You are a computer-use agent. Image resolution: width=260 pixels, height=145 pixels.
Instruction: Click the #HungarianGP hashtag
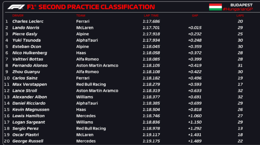pos(238,9)
